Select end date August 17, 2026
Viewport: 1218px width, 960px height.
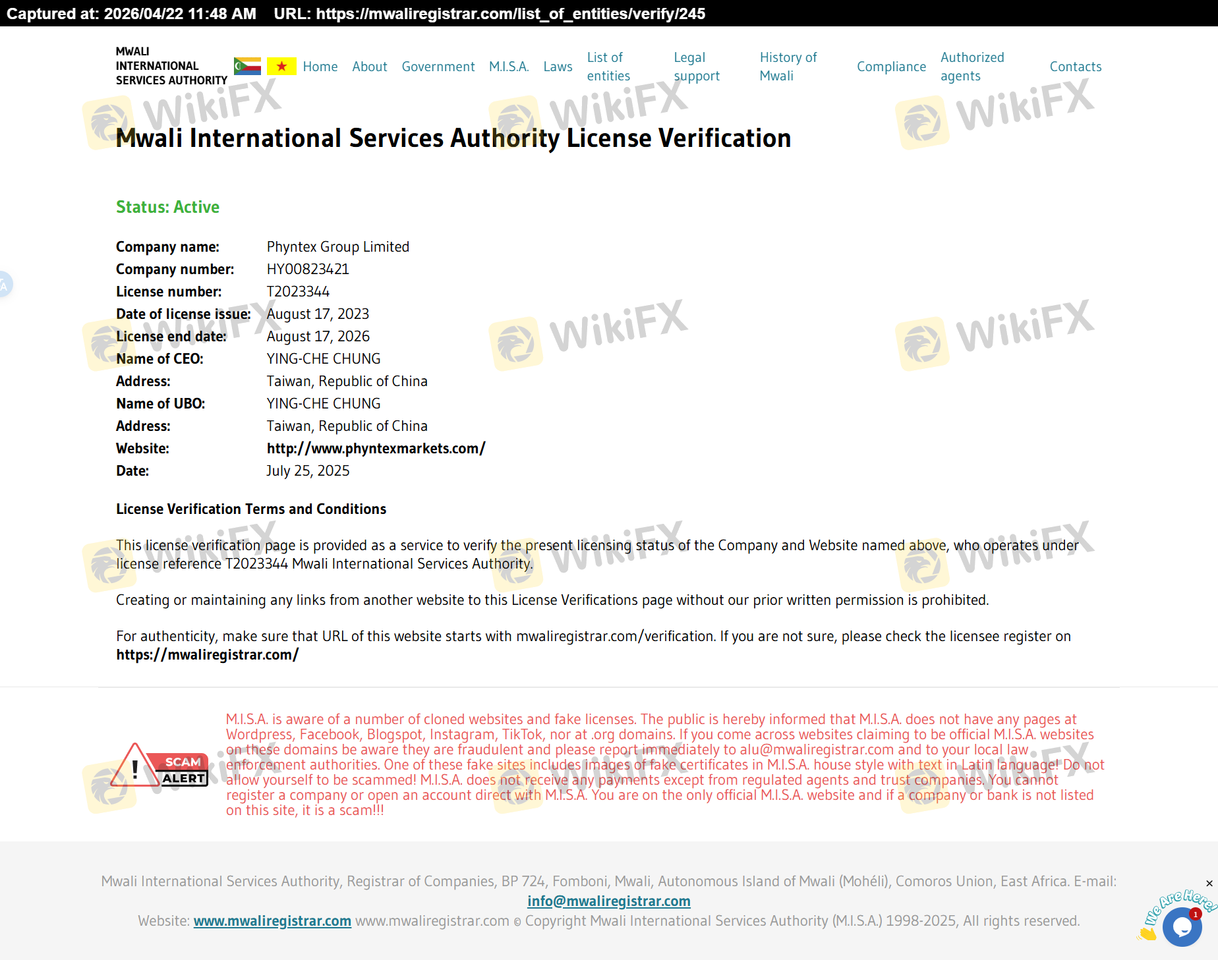click(318, 337)
